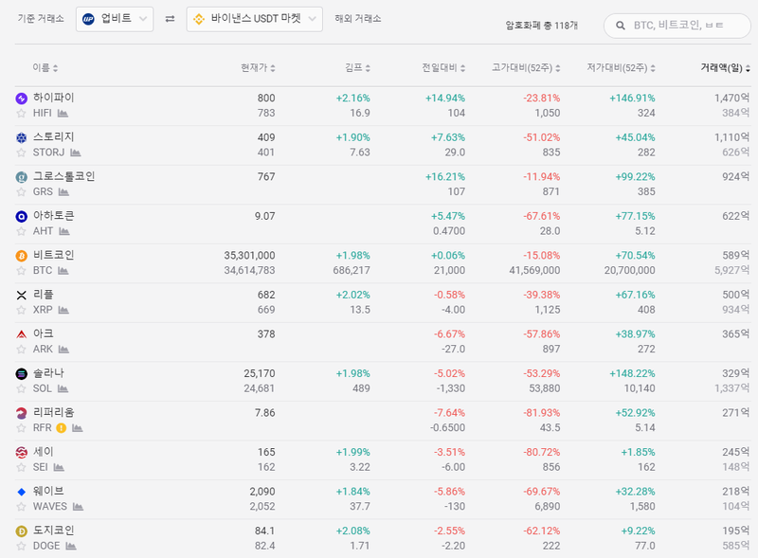
Task: Favorite HIFI with its star
Action: [x=21, y=113]
